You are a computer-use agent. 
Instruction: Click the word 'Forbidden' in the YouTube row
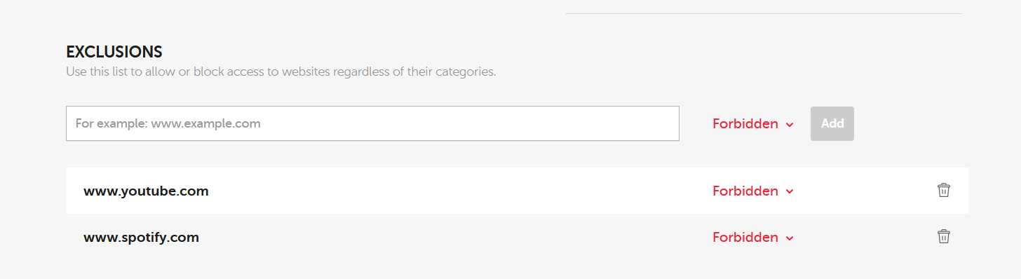[x=745, y=191]
